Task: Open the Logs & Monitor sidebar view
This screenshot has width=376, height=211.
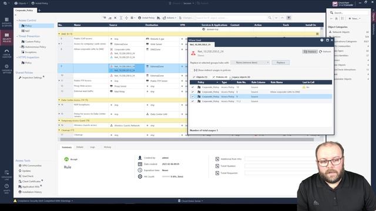Action: 6,54
